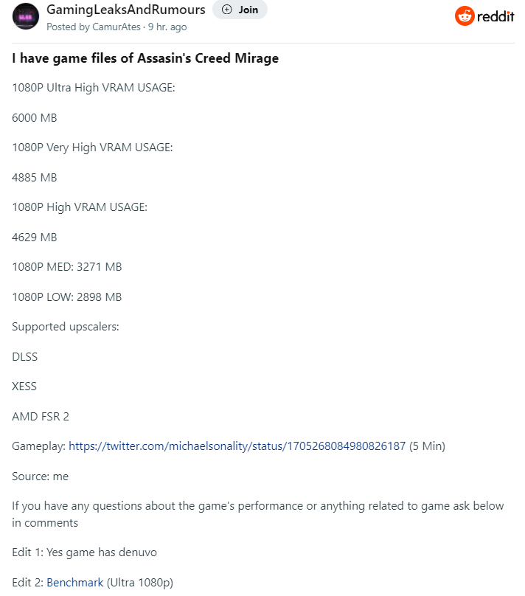Join the GamingLeaksAndRumours community

[240, 10]
